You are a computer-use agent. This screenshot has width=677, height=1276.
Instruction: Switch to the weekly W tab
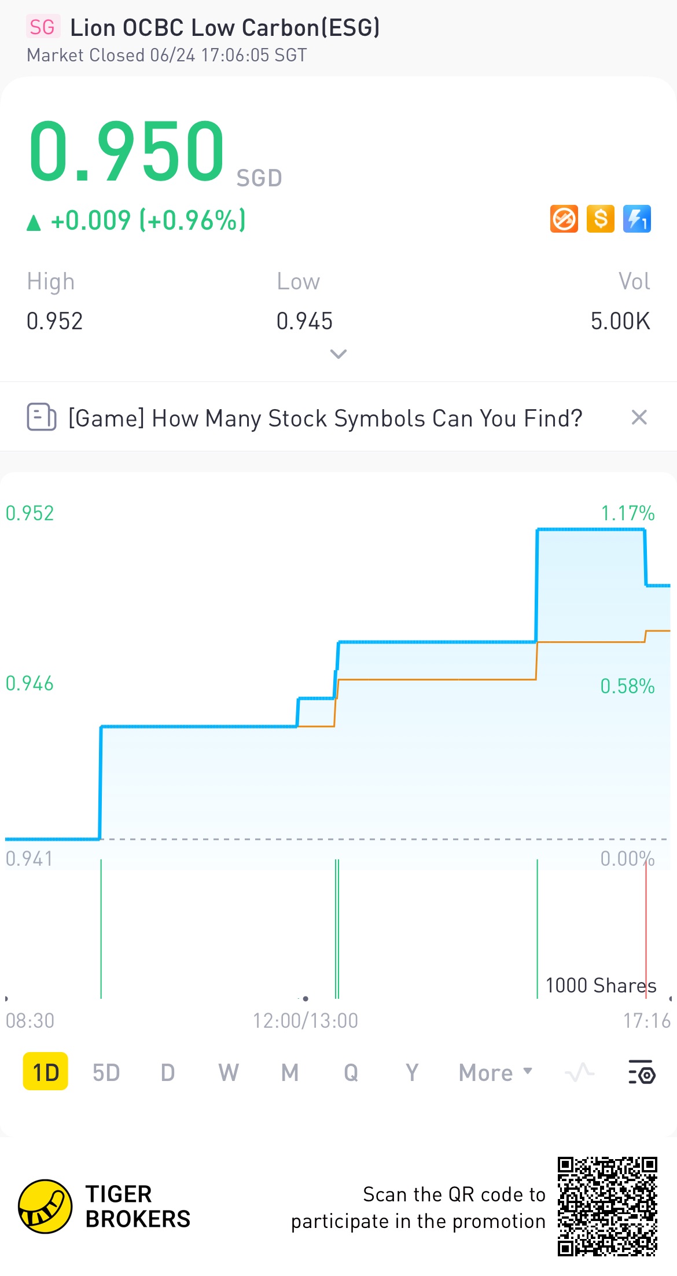click(229, 1072)
